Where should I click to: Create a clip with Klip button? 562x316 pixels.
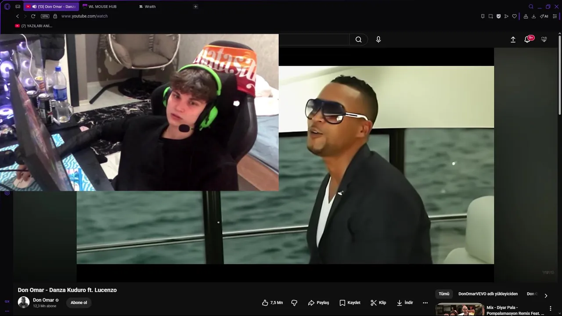tap(378, 303)
